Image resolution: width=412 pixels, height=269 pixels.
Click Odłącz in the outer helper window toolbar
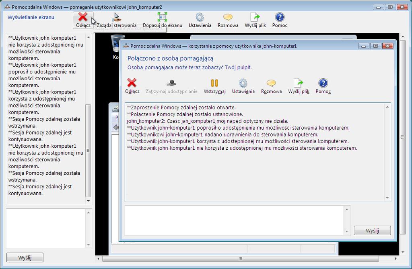click(x=83, y=20)
